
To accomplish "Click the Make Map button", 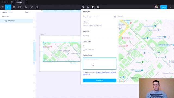I will click(x=100, y=81).
